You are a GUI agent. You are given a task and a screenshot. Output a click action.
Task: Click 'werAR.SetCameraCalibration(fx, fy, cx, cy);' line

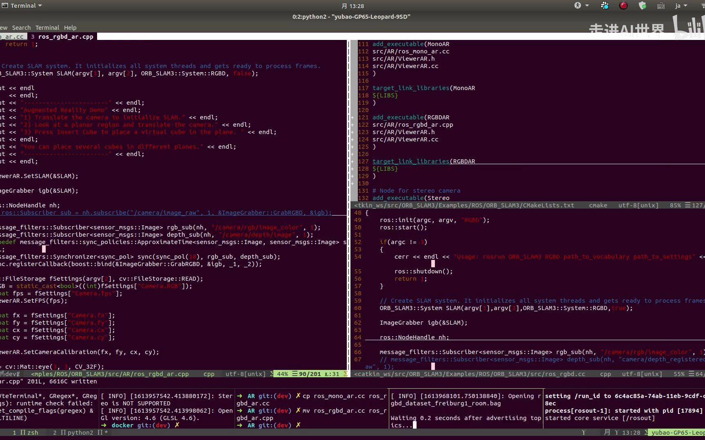(x=80, y=352)
